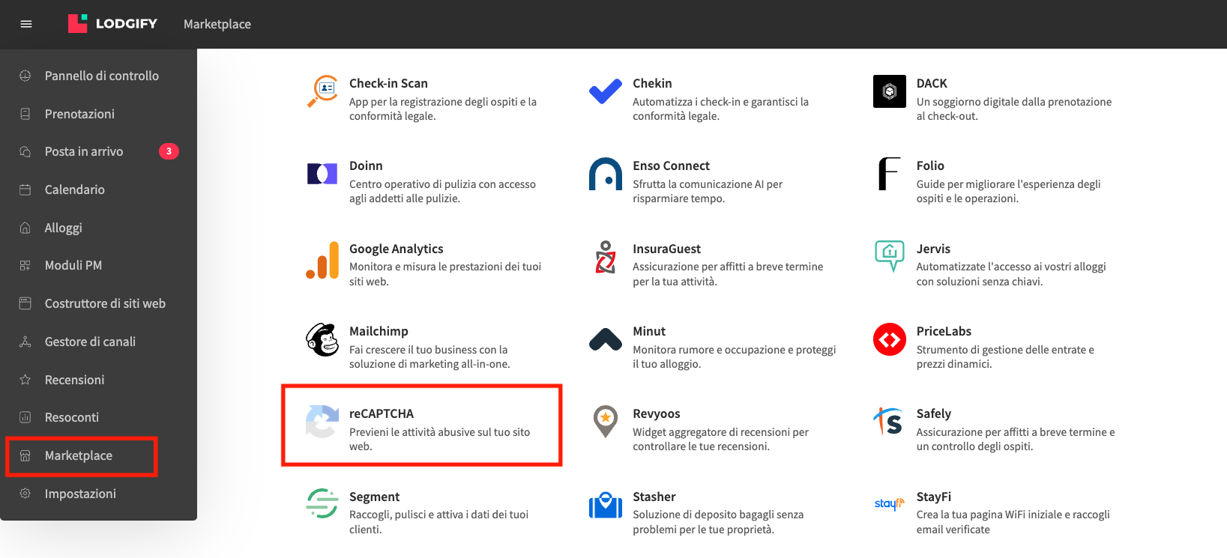Click text 'Monitora rumore e occupazione e proteggi'
The height and width of the screenshot is (558, 1227).
click(x=734, y=350)
